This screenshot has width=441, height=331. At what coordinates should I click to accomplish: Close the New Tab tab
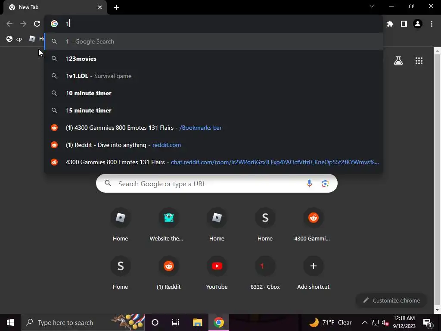(100, 7)
